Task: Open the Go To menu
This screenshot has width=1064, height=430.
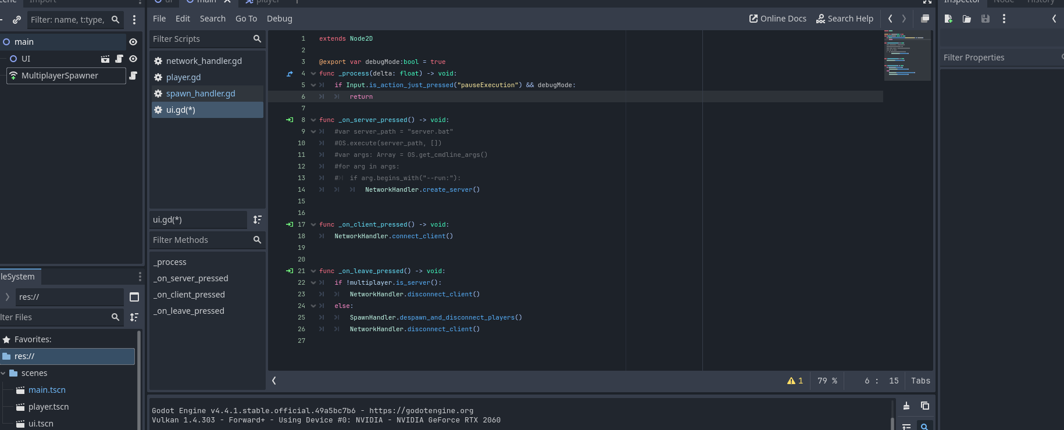Action: tap(246, 19)
